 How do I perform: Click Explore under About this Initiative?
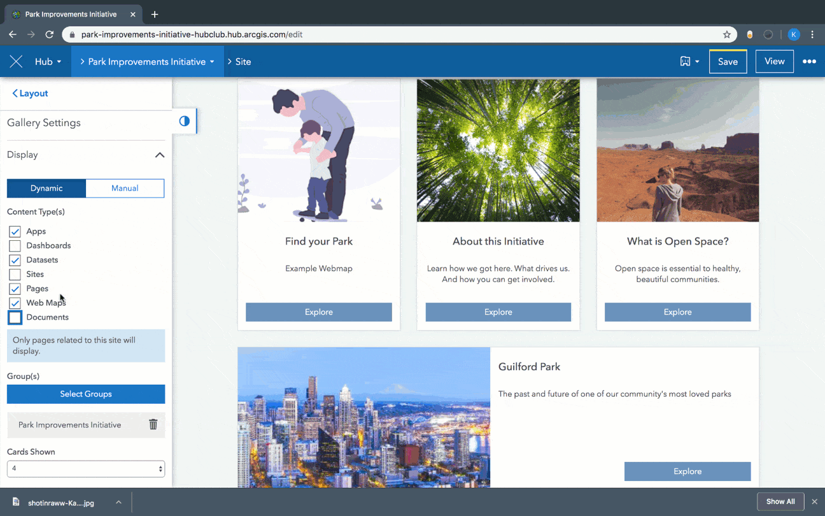click(x=498, y=312)
